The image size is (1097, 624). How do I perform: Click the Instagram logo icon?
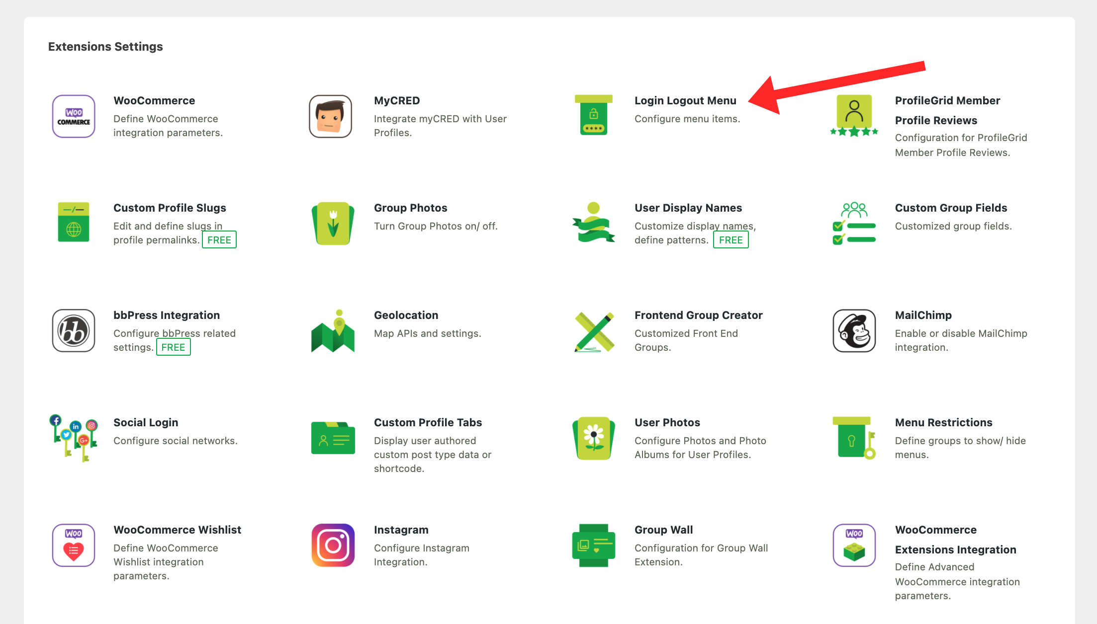click(x=333, y=545)
